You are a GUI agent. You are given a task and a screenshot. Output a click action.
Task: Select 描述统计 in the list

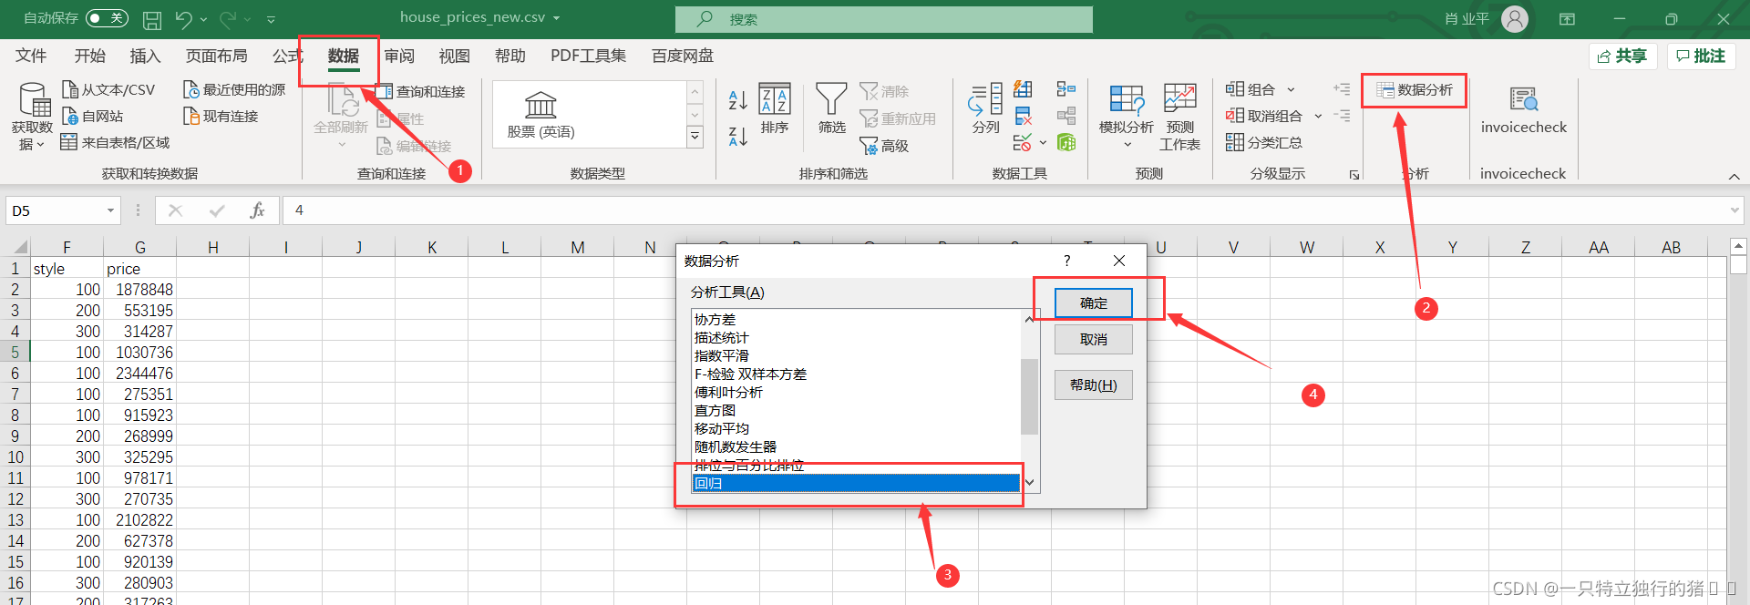coord(856,338)
